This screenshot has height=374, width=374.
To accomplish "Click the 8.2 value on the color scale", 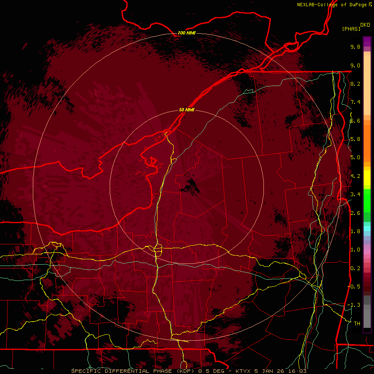I will point(355,84).
